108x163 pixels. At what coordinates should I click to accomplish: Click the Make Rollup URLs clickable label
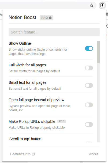click(x=32, y=122)
